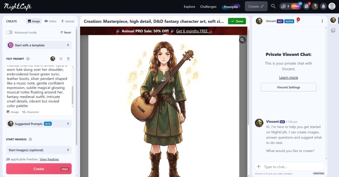Click the Vincent Settings button
The height and width of the screenshot is (177, 339).
[289, 87]
